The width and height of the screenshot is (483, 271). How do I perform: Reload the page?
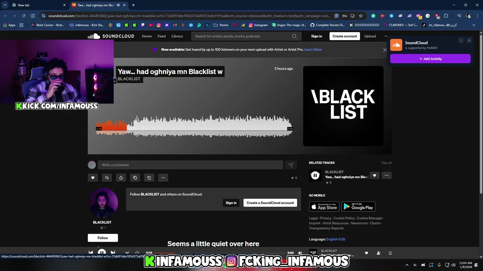coord(23,16)
